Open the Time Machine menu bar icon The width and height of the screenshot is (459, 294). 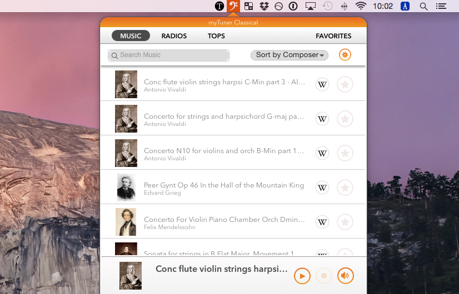point(327,6)
